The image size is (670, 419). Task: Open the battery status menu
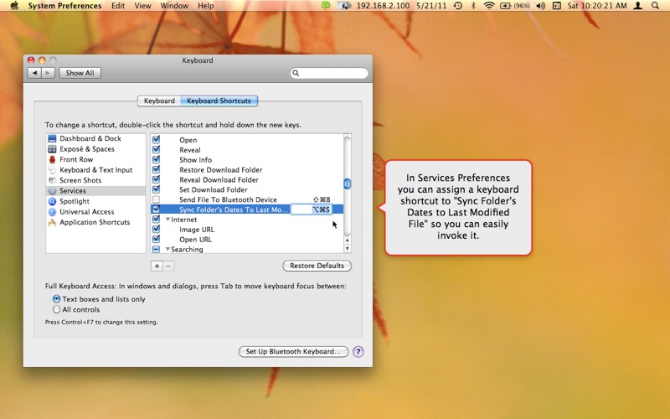pyautogui.click(x=515, y=6)
